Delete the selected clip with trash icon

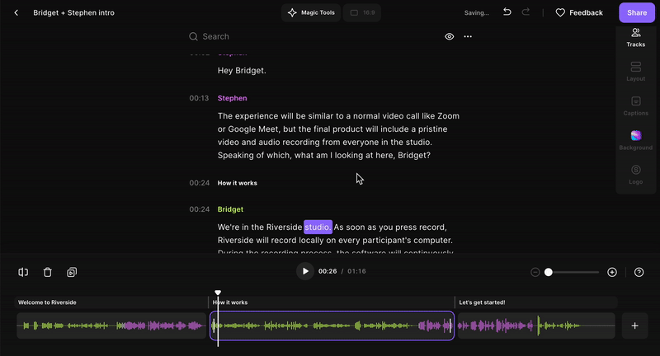(x=47, y=273)
